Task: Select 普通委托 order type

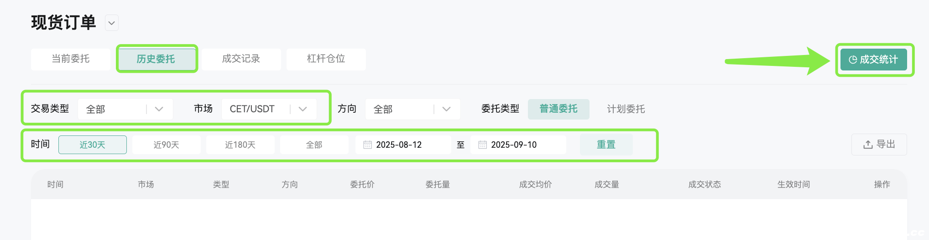Action: [x=558, y=109]
